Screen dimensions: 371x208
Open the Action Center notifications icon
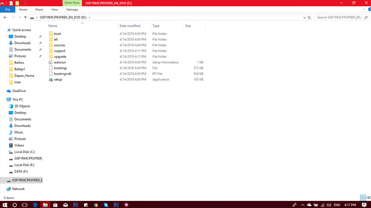click(x=364, y=205)
